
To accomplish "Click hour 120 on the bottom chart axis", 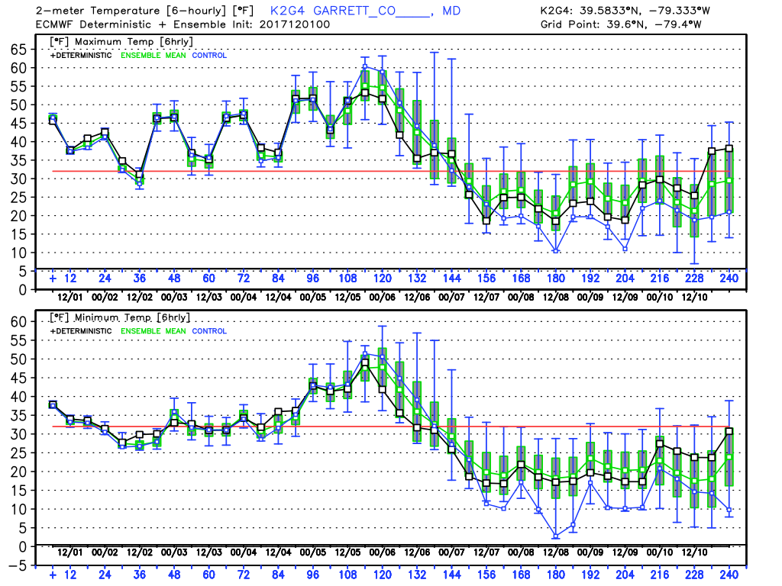I will (x=383, y=575).
